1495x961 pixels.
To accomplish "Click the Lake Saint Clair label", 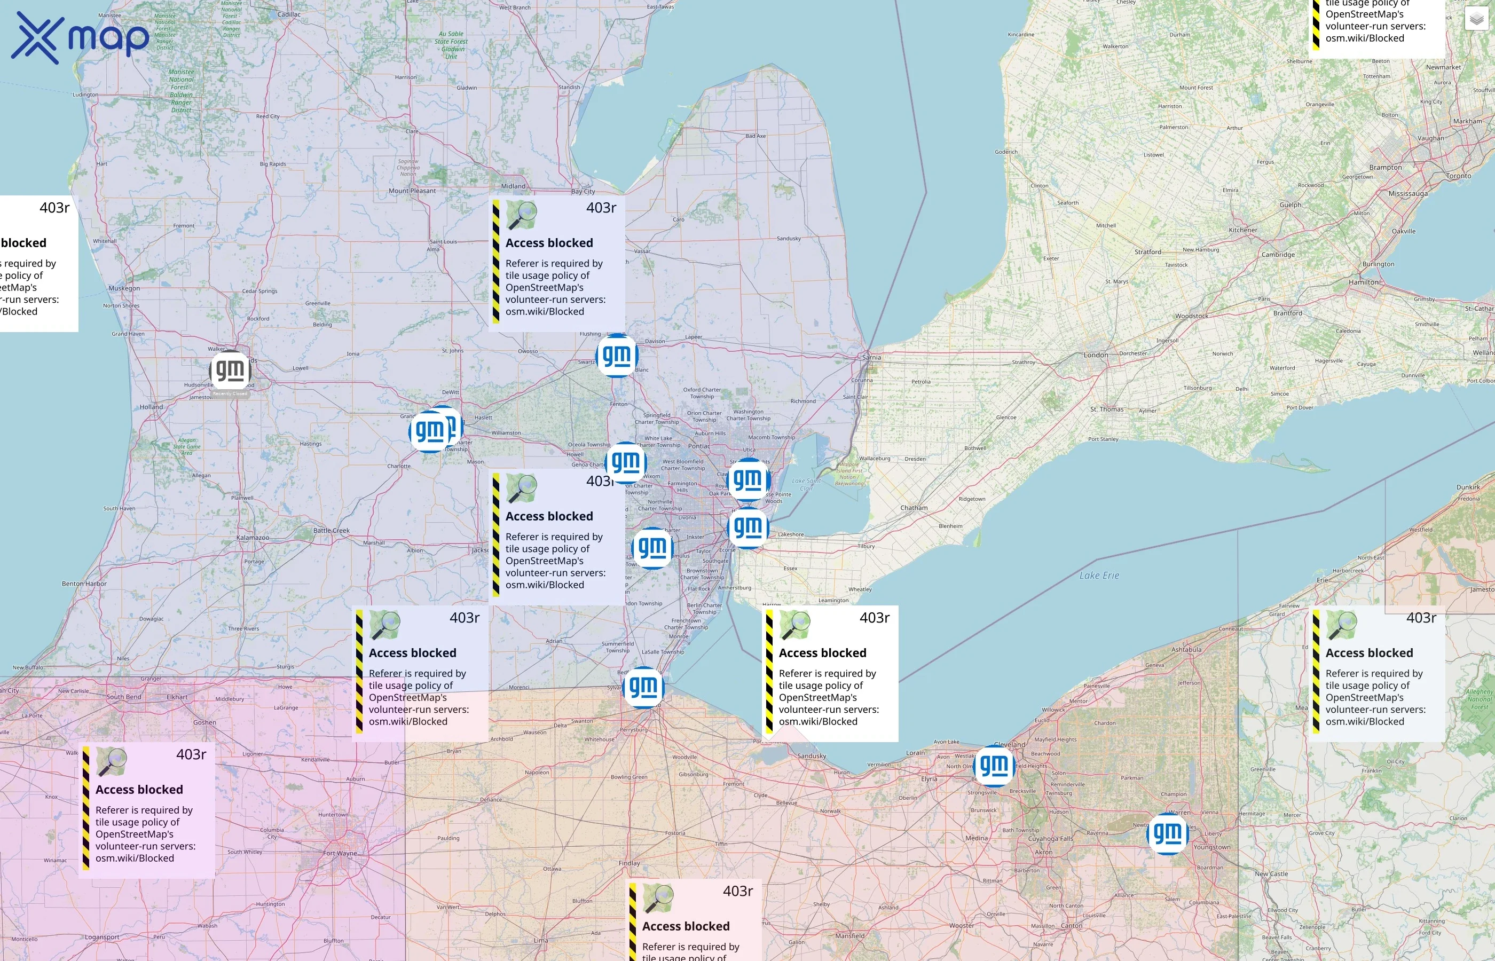I will coord(806,484).
